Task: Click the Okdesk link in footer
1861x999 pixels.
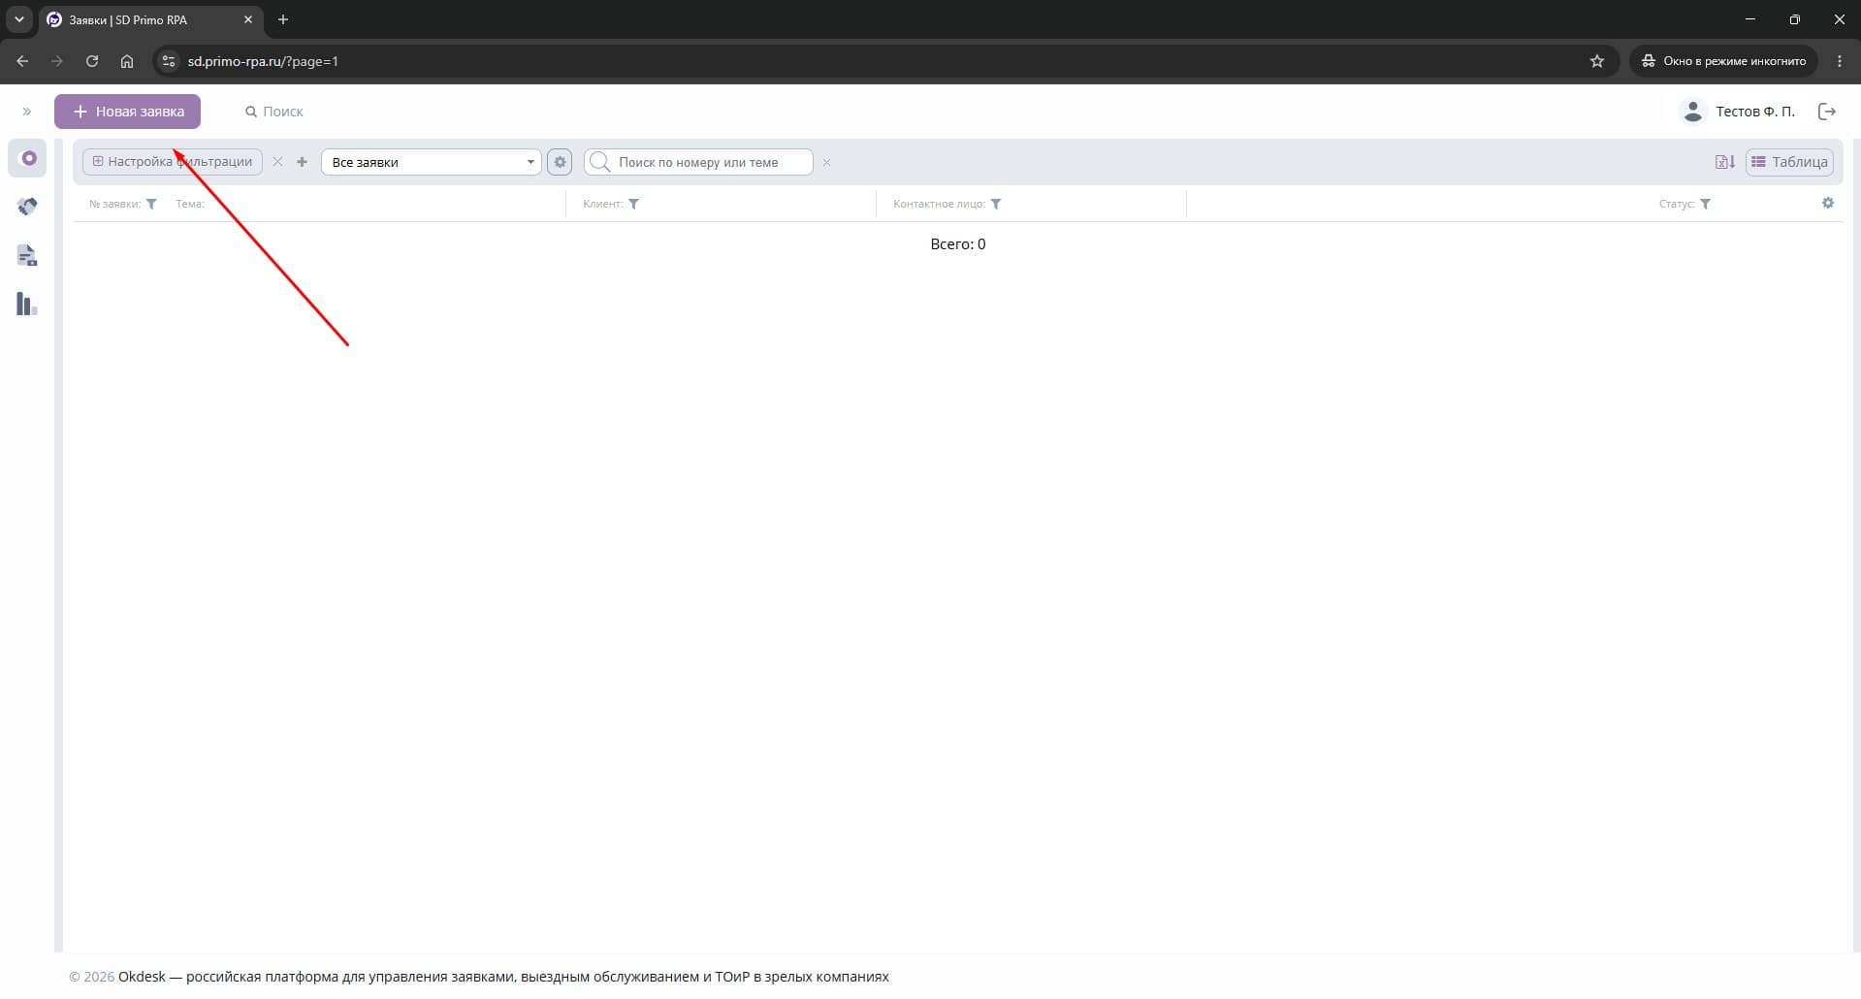Action: tap(142, 977)
